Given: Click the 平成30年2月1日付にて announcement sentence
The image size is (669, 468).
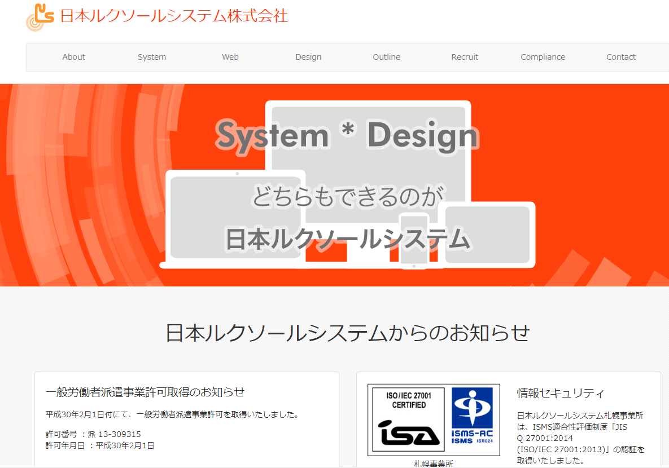Looking at the screenshot, I should coord(173,415).
